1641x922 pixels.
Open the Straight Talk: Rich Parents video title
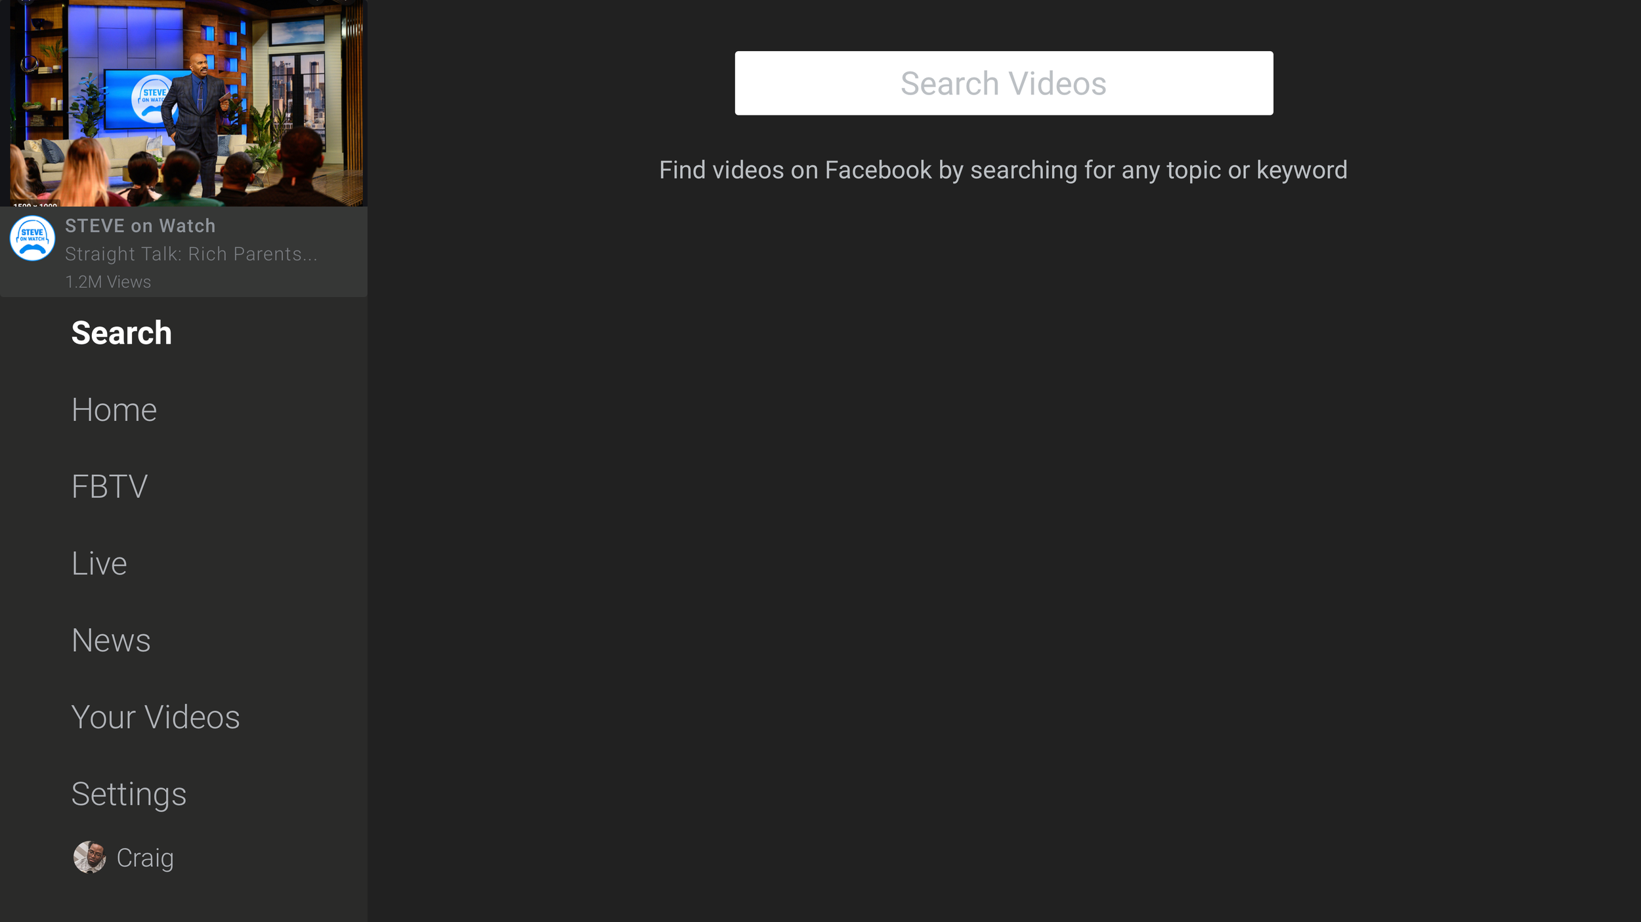[x=191, y=254]
